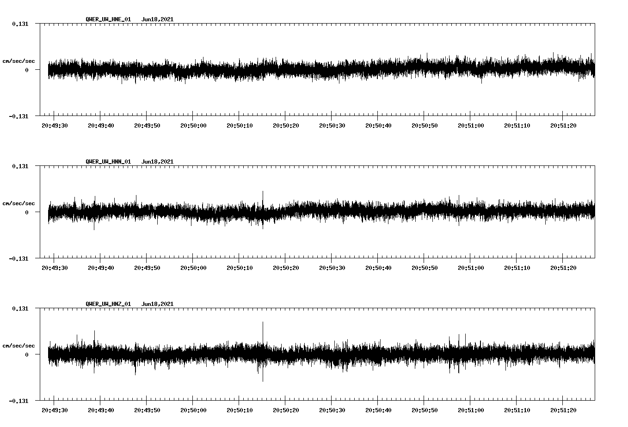The image size is (628, 427).
Task: Click the 20:50:40 time label under HNN plot
Action: (x=378, y=268)
